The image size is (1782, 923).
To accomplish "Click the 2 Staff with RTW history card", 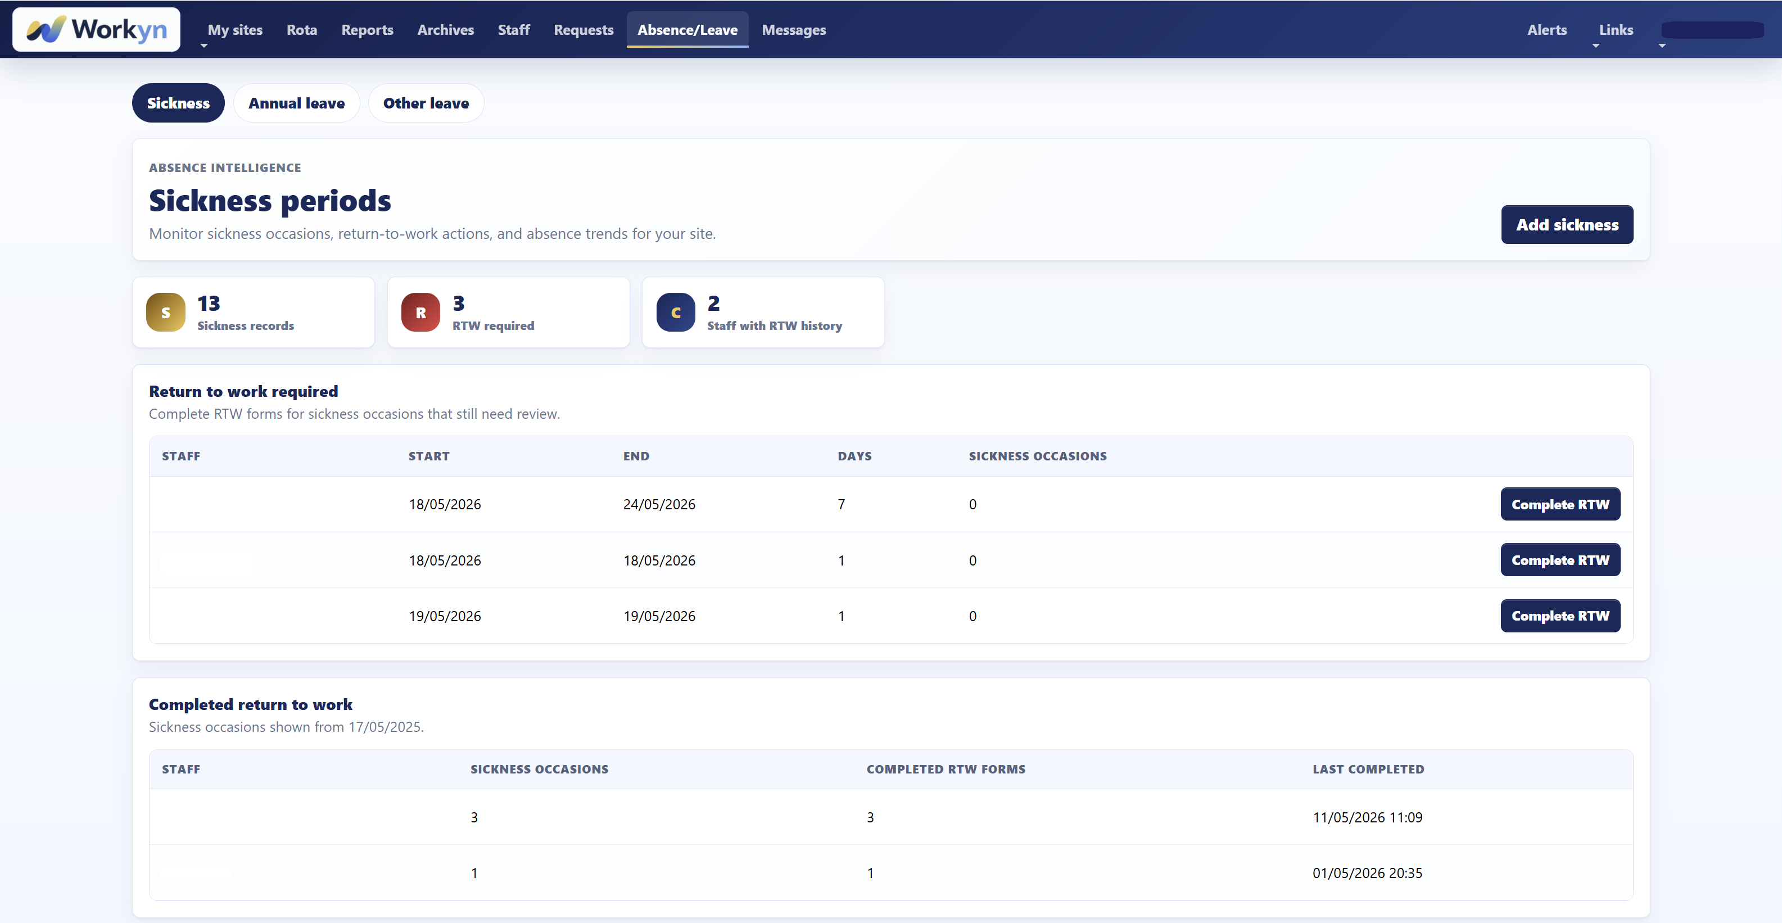I will 763,313.
